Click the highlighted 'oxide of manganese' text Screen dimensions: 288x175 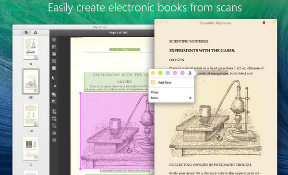(x=213, y=73)
